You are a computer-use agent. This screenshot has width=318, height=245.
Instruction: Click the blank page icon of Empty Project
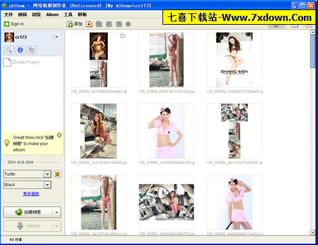pyautogui.click(x=7, y=62)
